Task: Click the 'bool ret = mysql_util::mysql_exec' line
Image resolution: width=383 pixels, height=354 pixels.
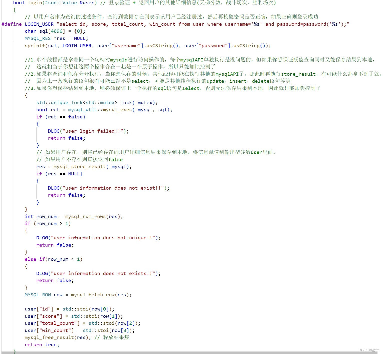Action: (x=104, y=110)
